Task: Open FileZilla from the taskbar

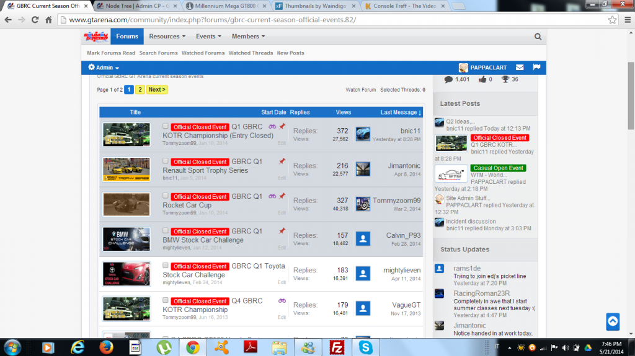Action: pyautogui.click(x=337, y=347)
